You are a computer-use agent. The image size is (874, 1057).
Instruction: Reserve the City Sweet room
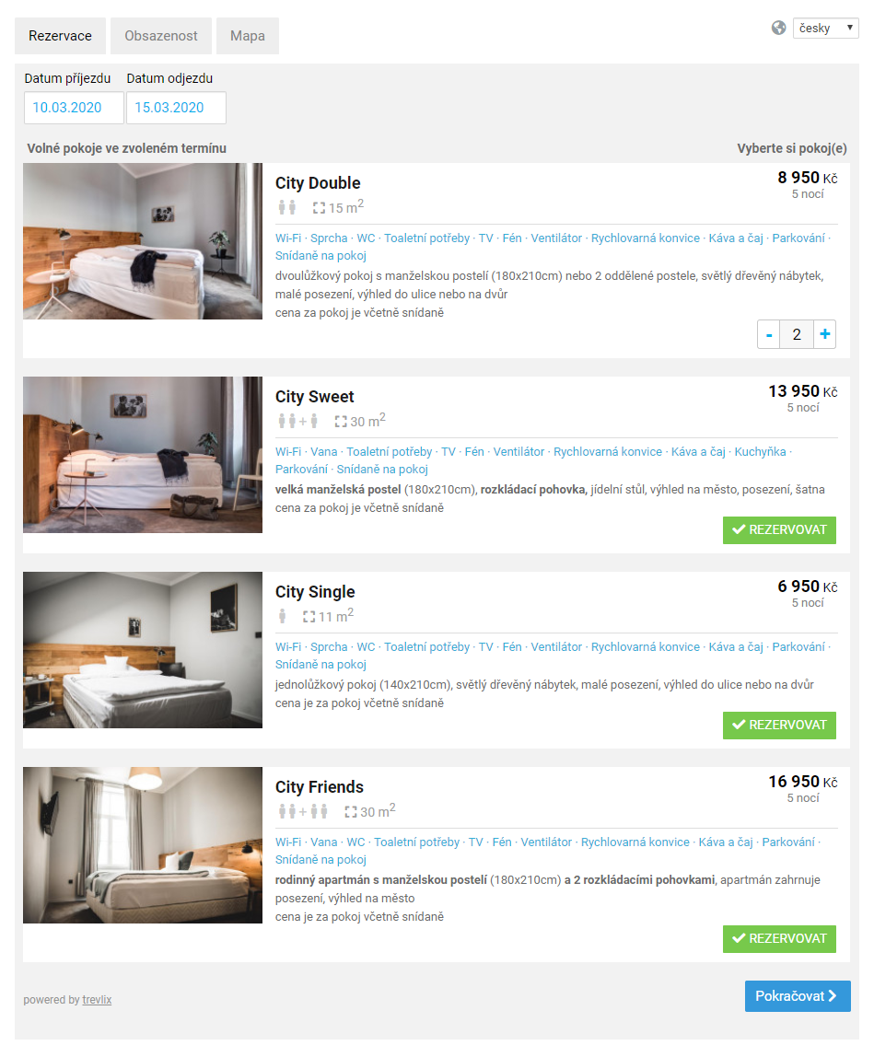point(779,529)
